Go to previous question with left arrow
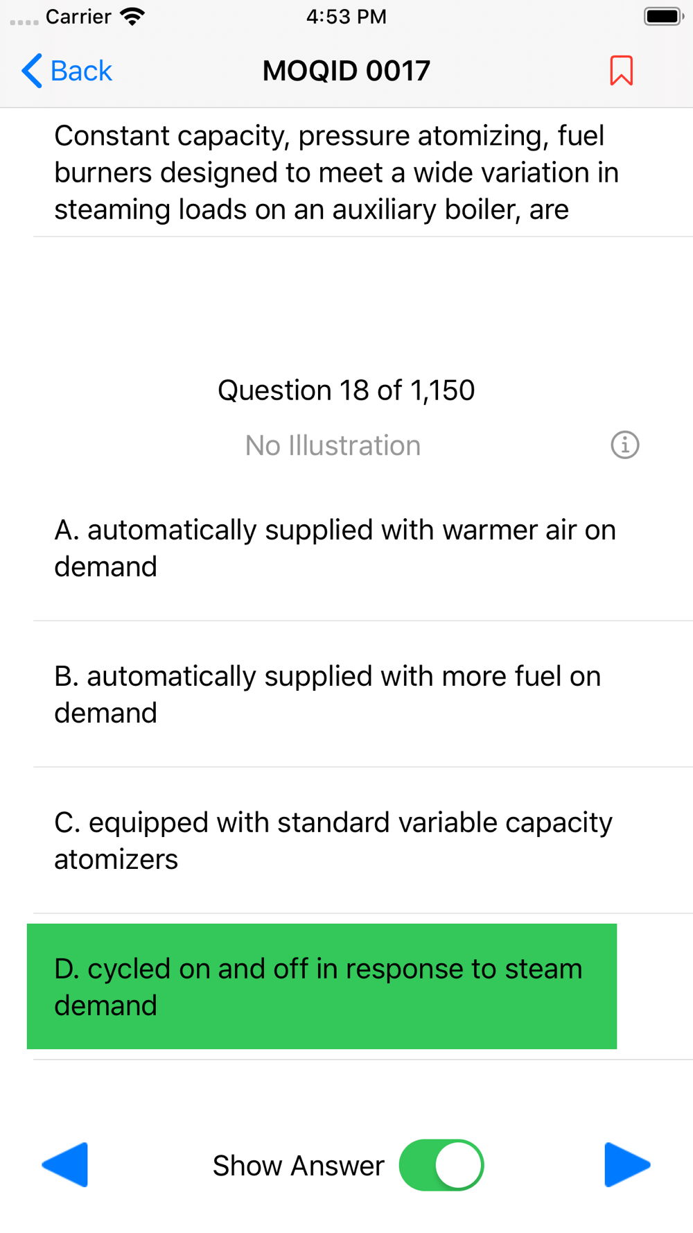The image size is (693, 1233). click(66, 1165)
